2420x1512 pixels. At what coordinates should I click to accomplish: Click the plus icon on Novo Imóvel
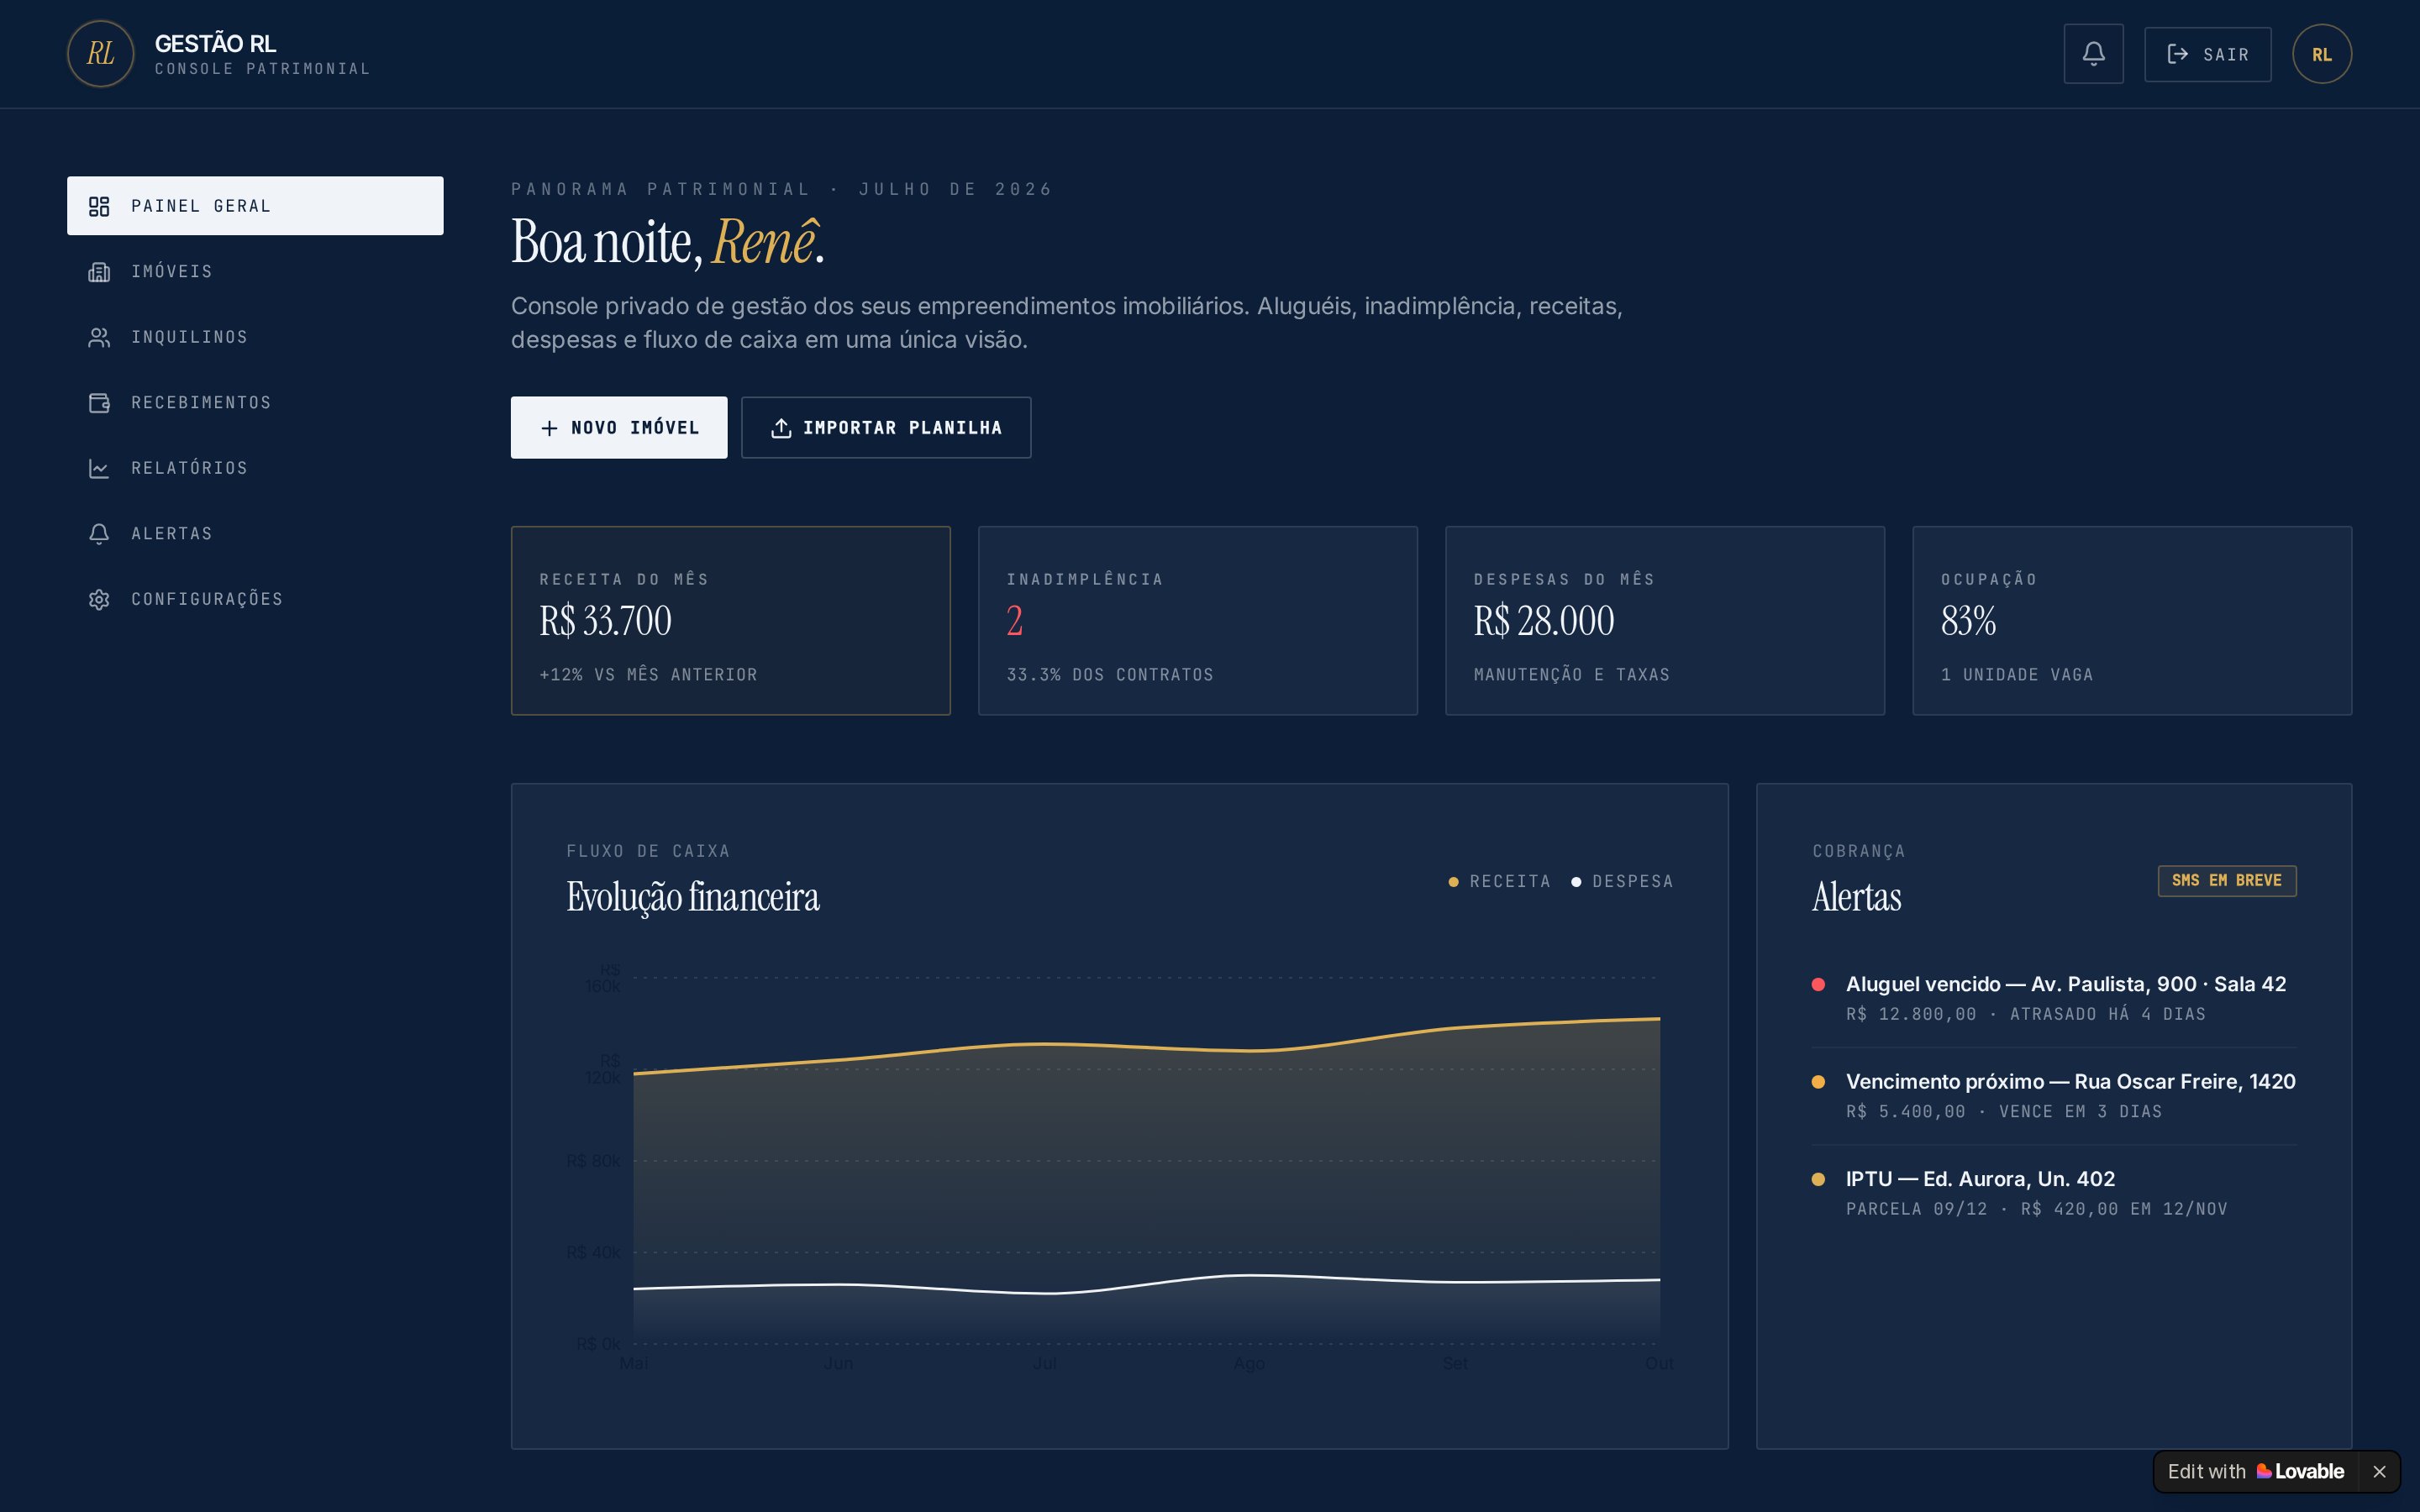549,428
